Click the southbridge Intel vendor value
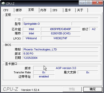This screenshot has height=93, width=104. tap(31, 33)
